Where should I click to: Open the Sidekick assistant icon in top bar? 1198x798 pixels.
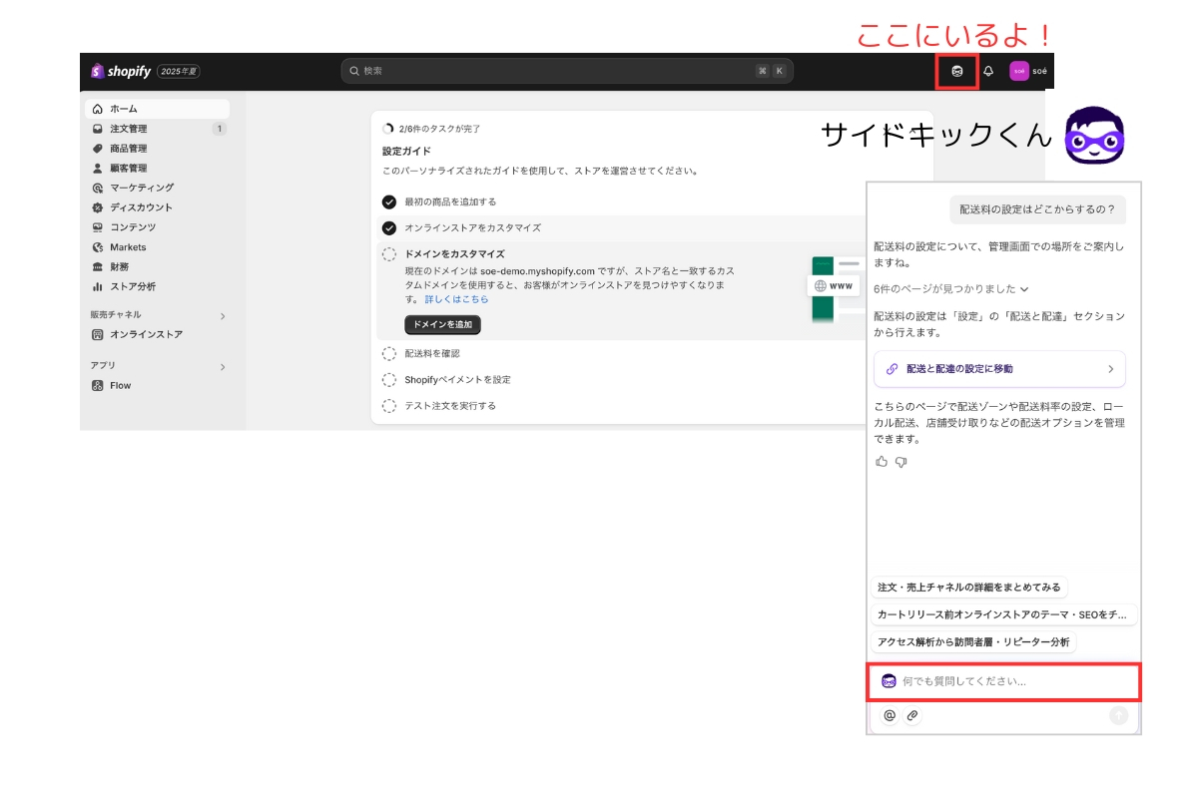point(957,71)
